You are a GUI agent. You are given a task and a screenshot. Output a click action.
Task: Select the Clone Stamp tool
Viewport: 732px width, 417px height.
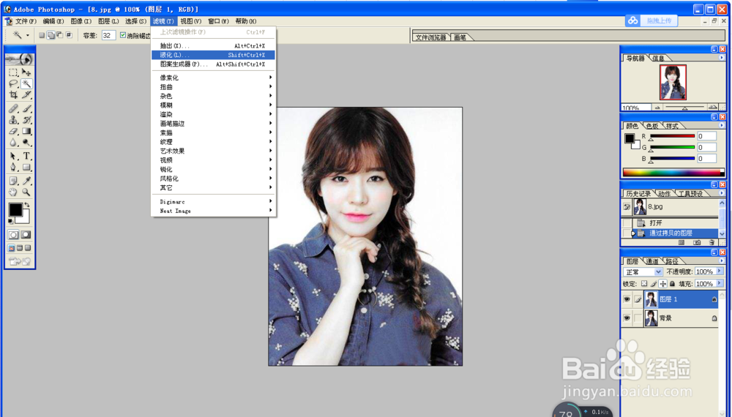tap(13, 120)
